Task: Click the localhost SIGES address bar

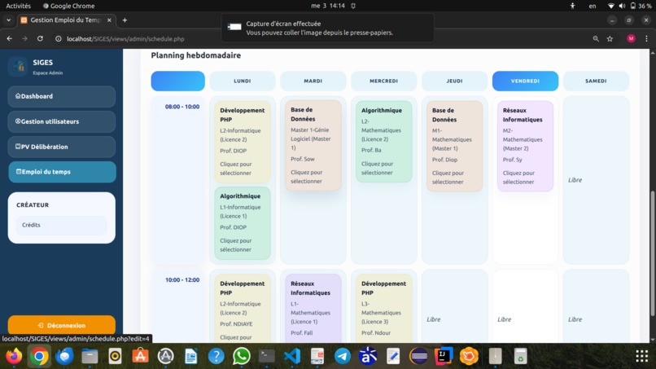Action: pos(125,38)
